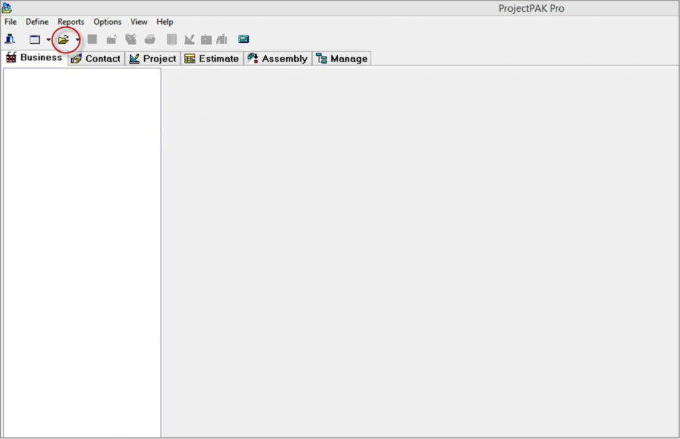This screenshot has height=439, width=680.
Task: Switch to the Contact tab
Action: pos(96,58)
